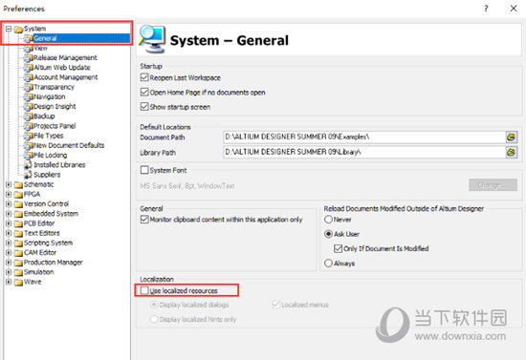Expand the FPGA tree node
The image size is (526, 360).
tap(9, 194)
